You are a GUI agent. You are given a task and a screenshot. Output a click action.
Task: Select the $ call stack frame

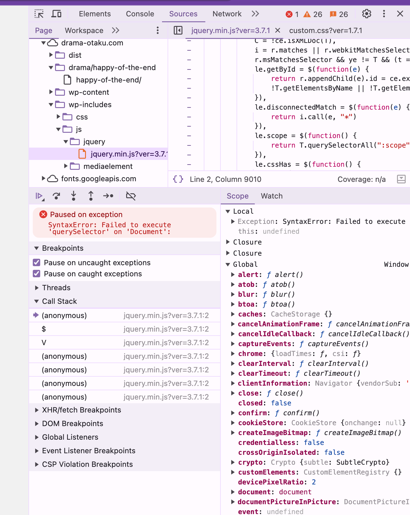coord(125,329)
